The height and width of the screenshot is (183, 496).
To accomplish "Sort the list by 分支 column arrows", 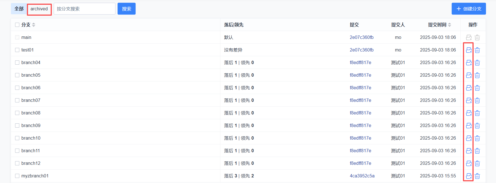I will point(34,25).
